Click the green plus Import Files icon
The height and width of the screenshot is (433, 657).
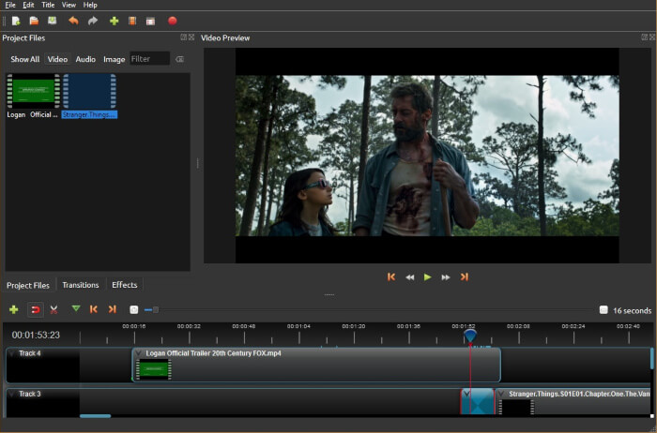tap(114, 21)
